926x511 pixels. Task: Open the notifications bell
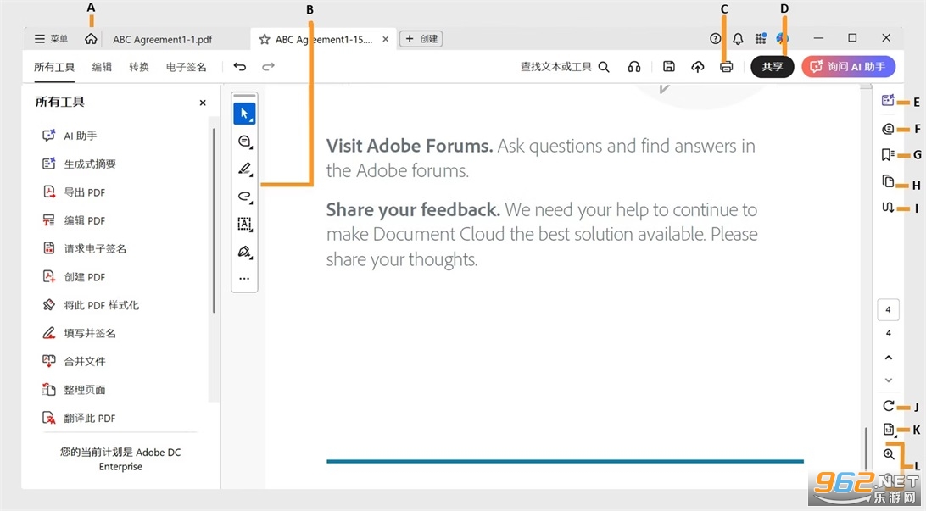(739, 38)
